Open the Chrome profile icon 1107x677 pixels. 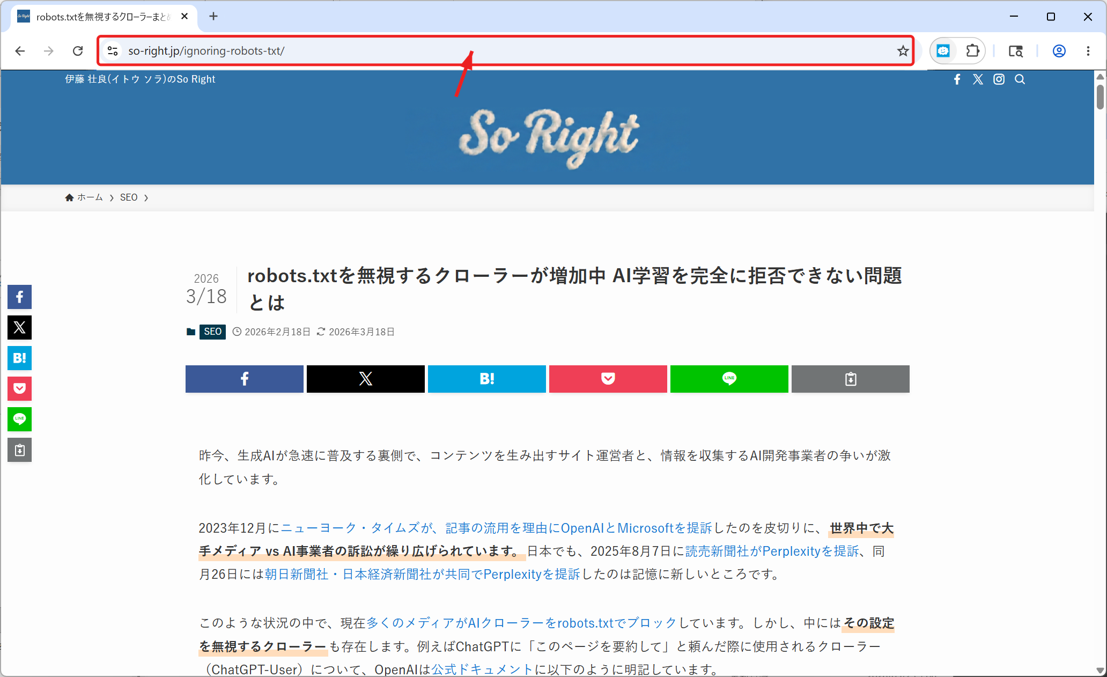[1059, 51]
